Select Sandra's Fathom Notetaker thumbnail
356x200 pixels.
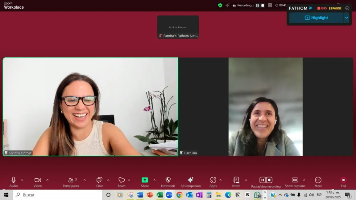pyautogui.click(x=178, y=27)
